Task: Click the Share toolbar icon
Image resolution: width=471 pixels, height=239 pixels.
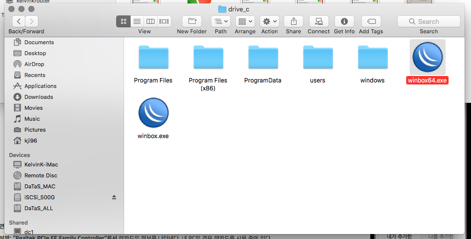Action: [294, 21]
